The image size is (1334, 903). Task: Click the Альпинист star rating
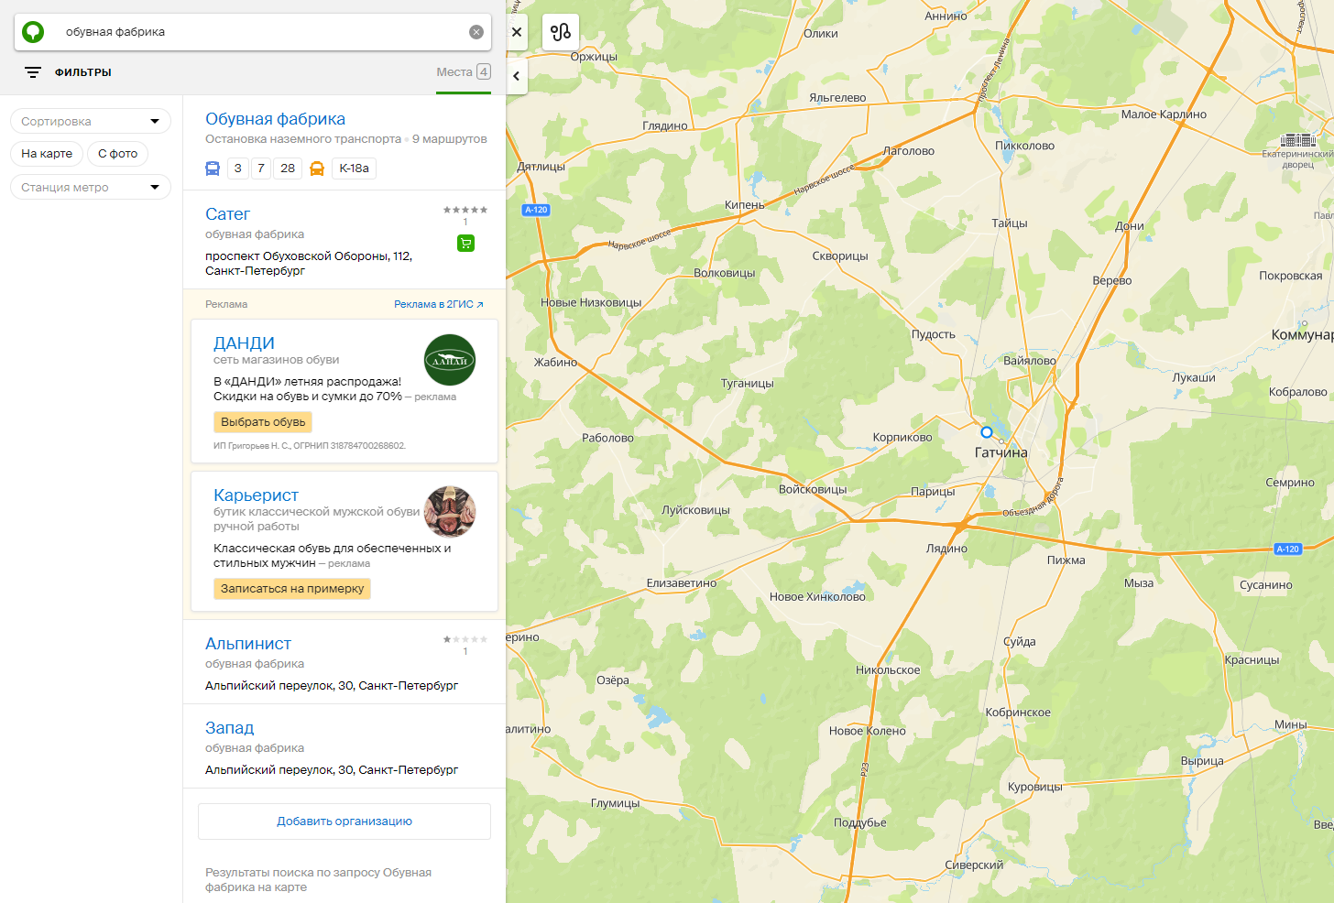coord(465,639)
